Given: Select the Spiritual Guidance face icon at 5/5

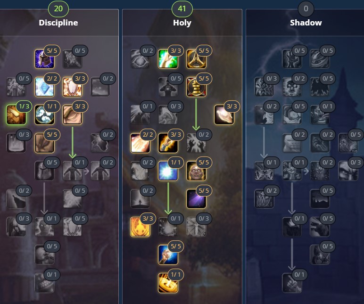Looking at the screenshot, I should tap(196, 171).
